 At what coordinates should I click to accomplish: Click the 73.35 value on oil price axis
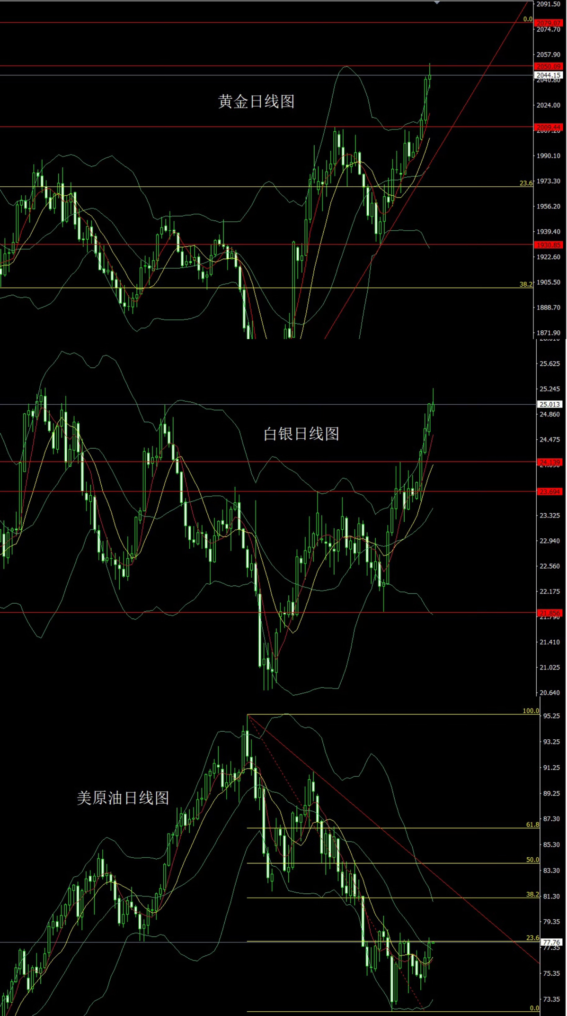(x=552, y=999)
